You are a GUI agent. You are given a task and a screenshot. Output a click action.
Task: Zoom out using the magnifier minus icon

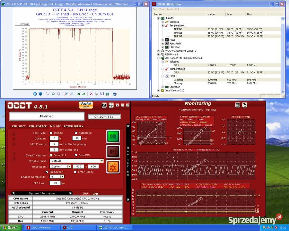pos(71,94)
